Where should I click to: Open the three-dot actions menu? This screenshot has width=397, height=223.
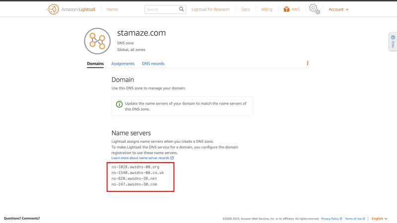coord(307,63)
